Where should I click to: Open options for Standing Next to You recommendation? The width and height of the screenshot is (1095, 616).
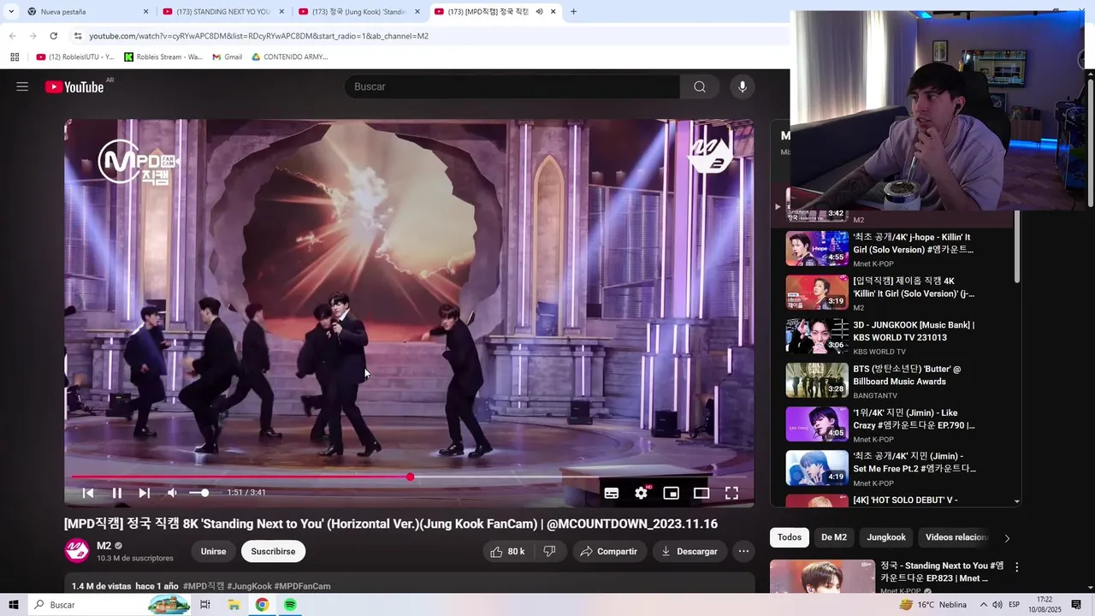[1016, 567]
